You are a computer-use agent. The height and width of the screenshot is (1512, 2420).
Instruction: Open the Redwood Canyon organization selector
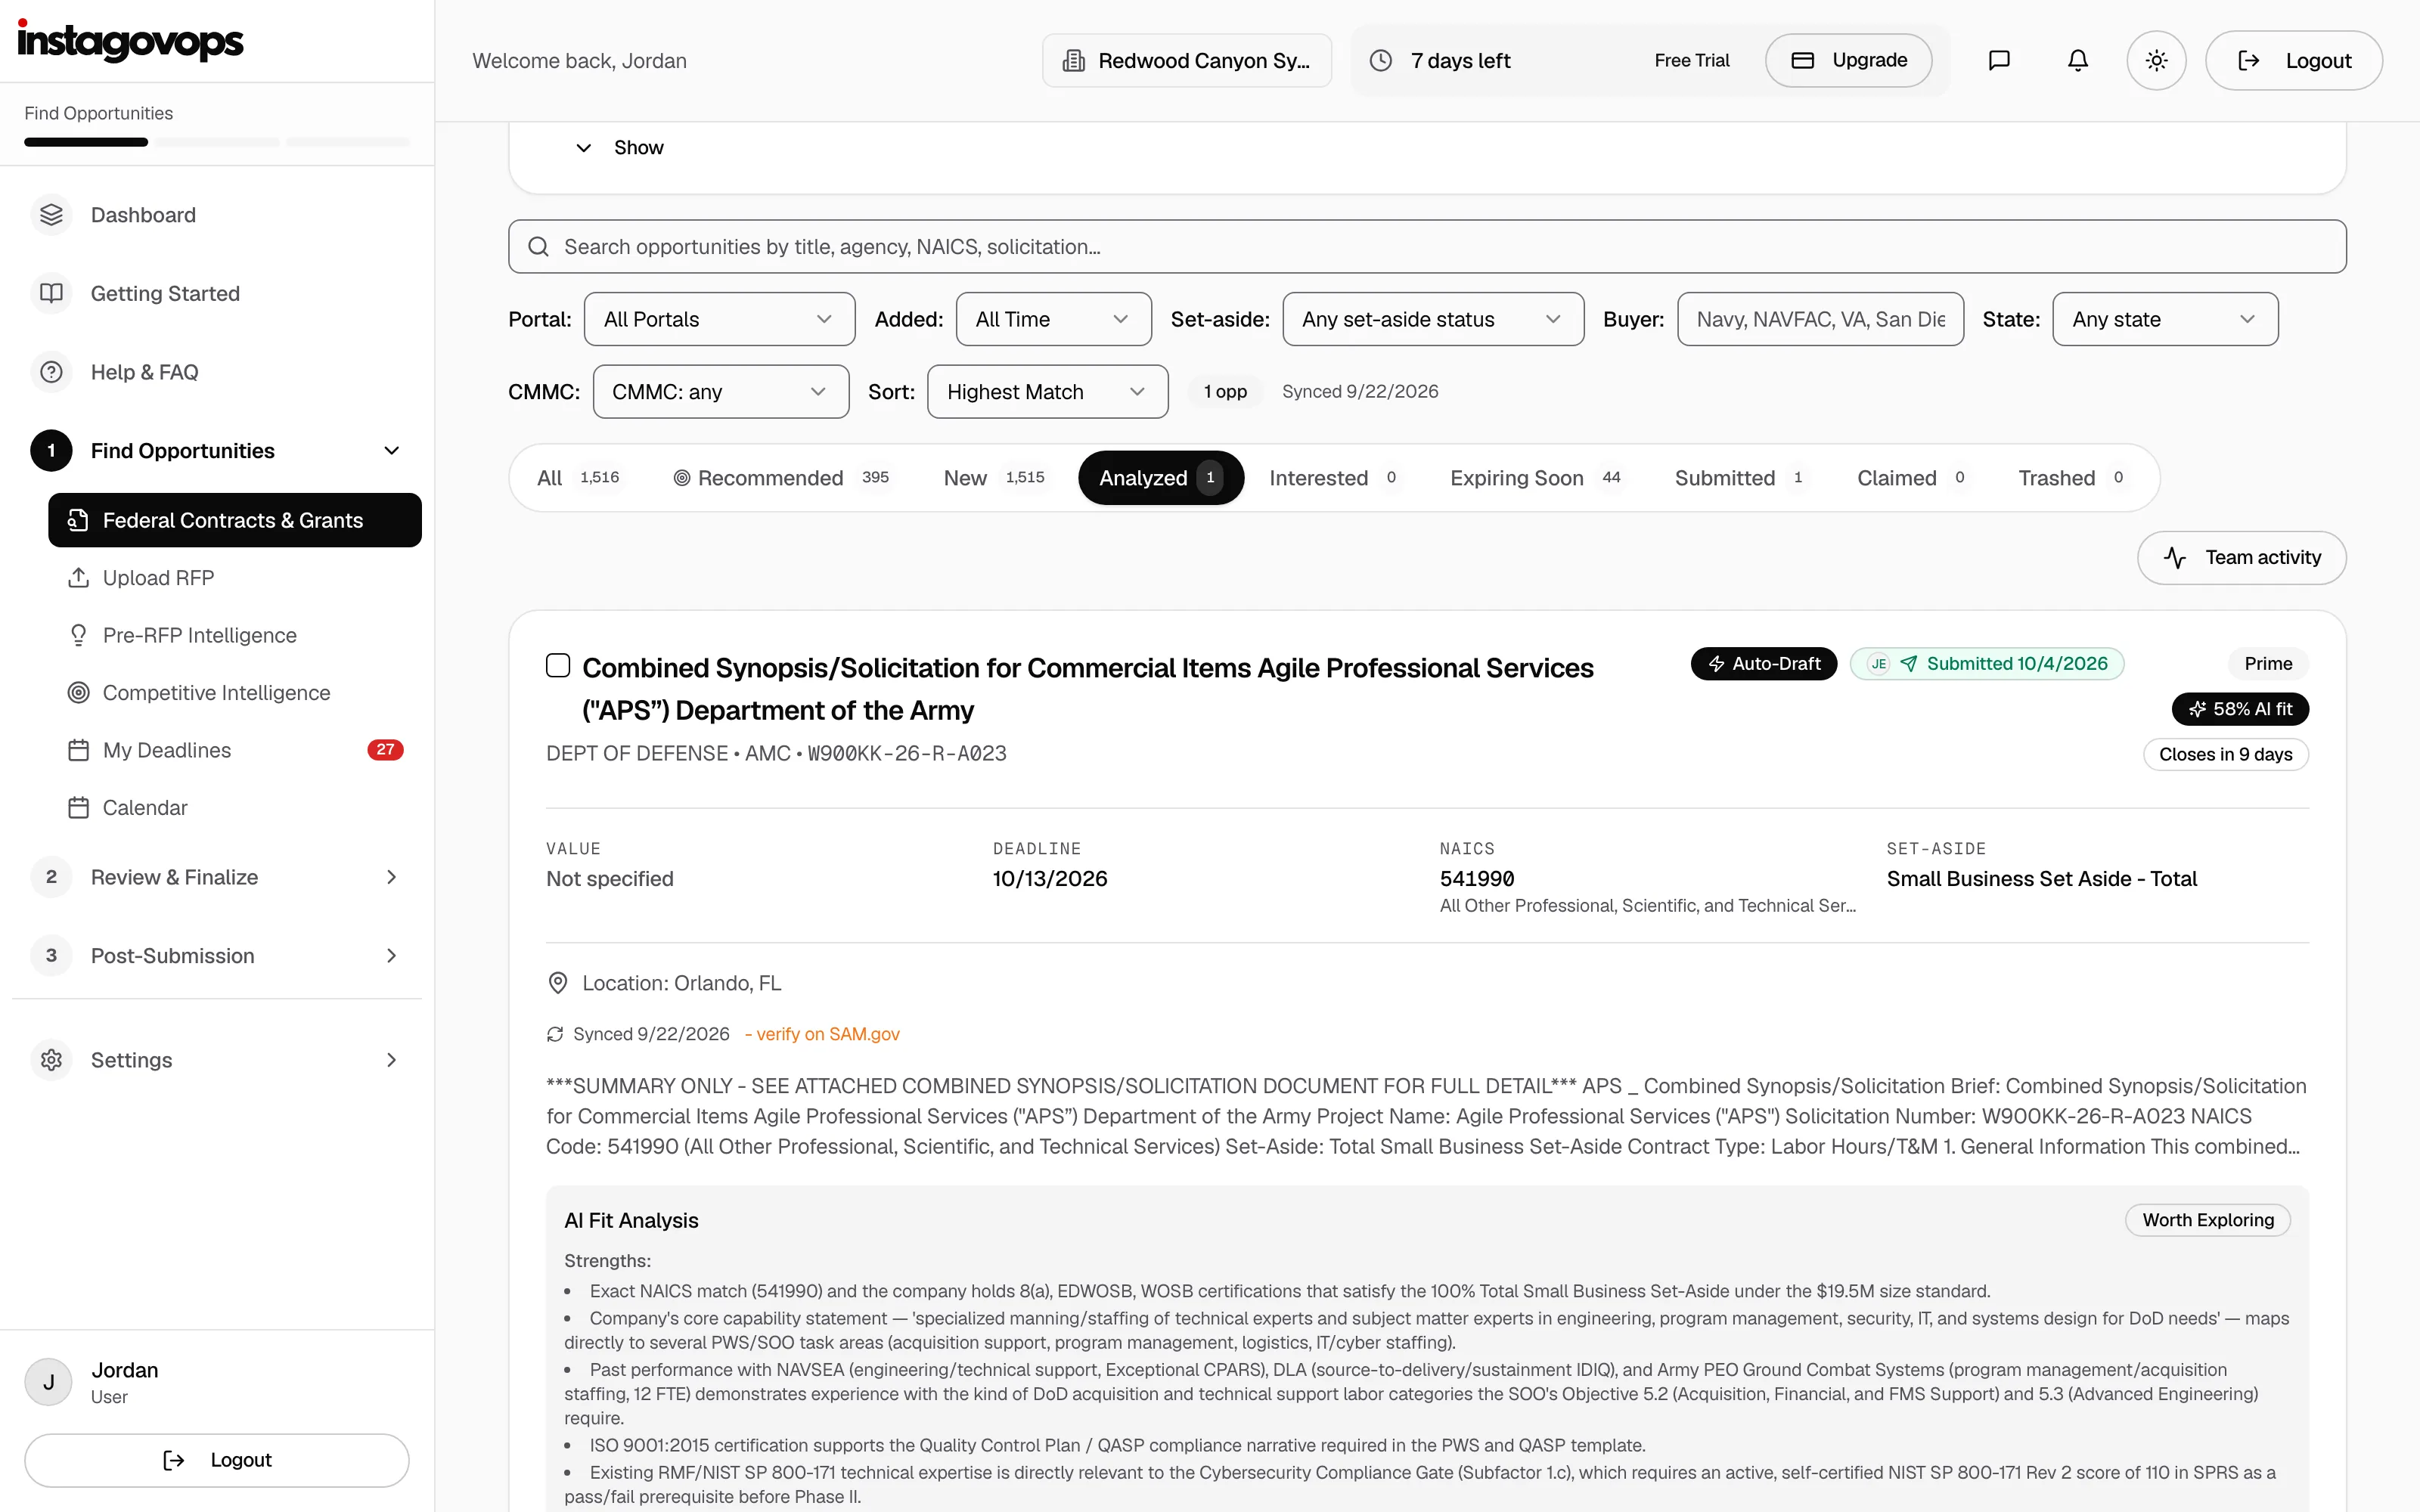pos(1187,60)
